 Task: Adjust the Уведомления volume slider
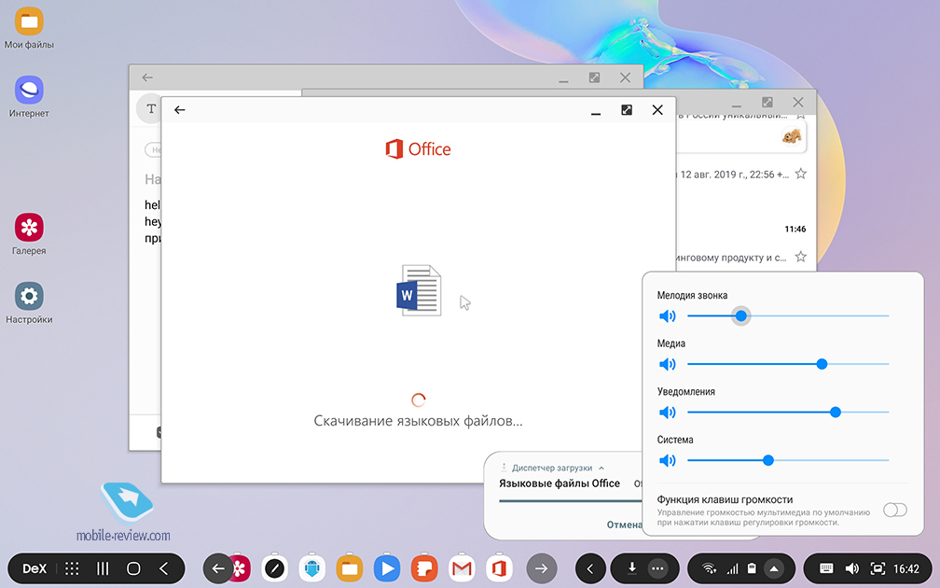coord(788,413)
